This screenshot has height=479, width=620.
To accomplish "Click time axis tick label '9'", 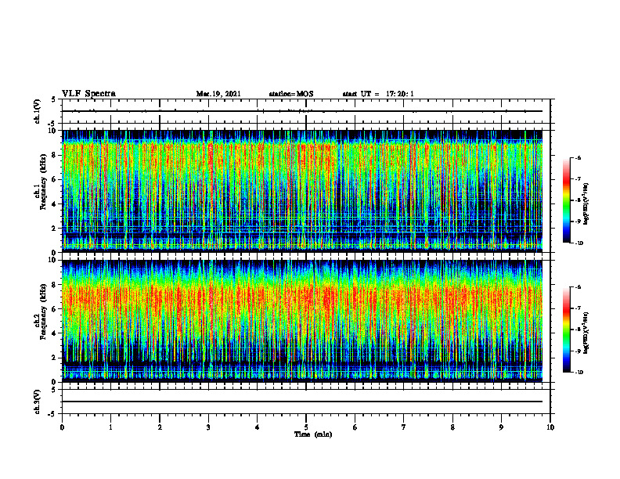I will click(x=501, y=427).
